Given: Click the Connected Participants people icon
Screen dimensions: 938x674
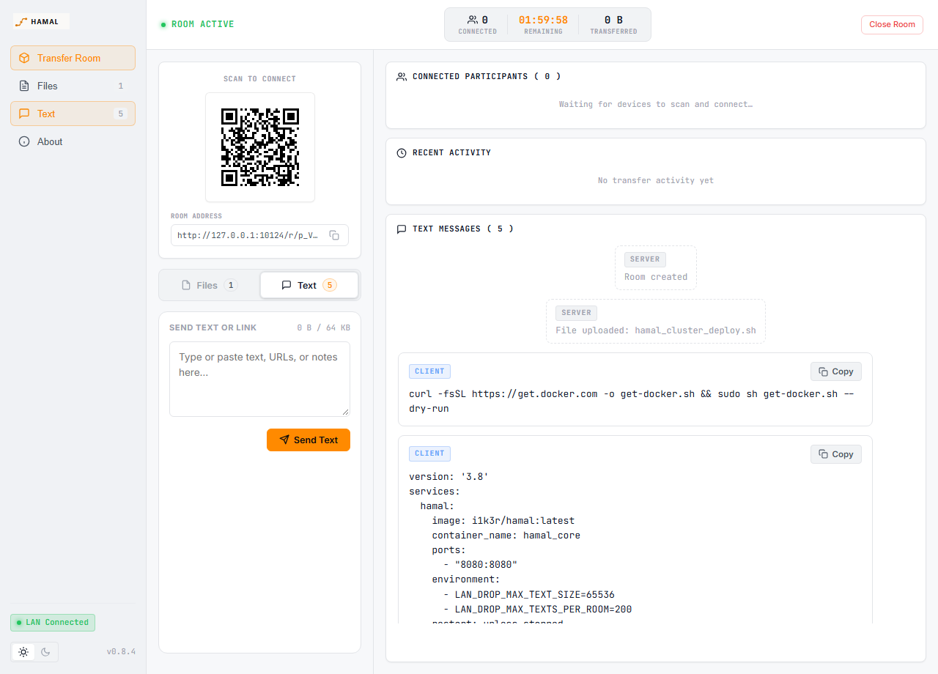Looking at the screenshot, I should click(402, 76).
